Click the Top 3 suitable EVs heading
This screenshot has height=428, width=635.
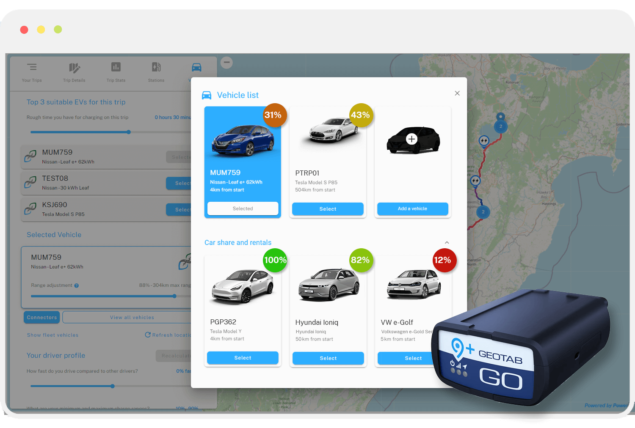[x=76, y=102]
